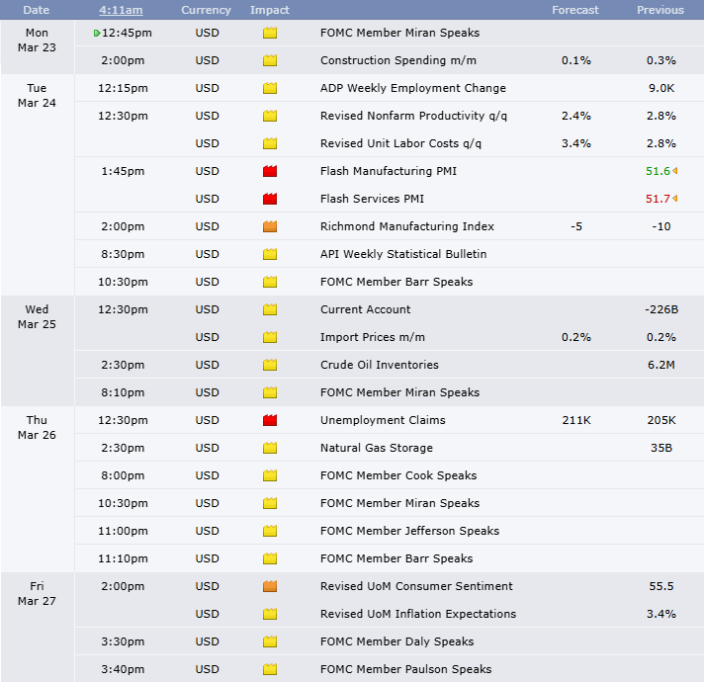Click revision arrow next to 51.7 previous value
704x682 pixels.
pos(674,199)
